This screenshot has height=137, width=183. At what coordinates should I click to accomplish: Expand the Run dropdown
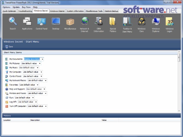coord(33,98)
